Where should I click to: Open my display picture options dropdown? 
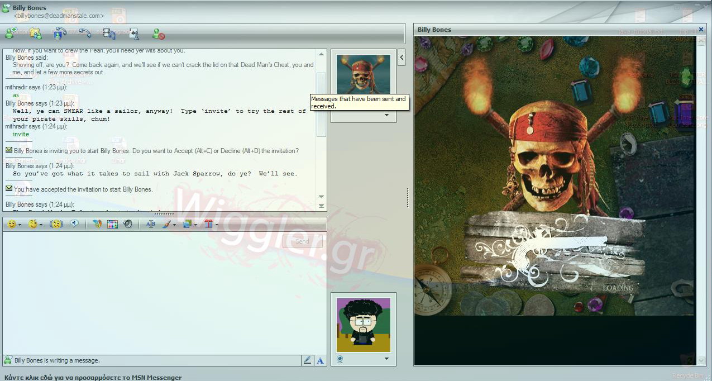click(386, 359)
